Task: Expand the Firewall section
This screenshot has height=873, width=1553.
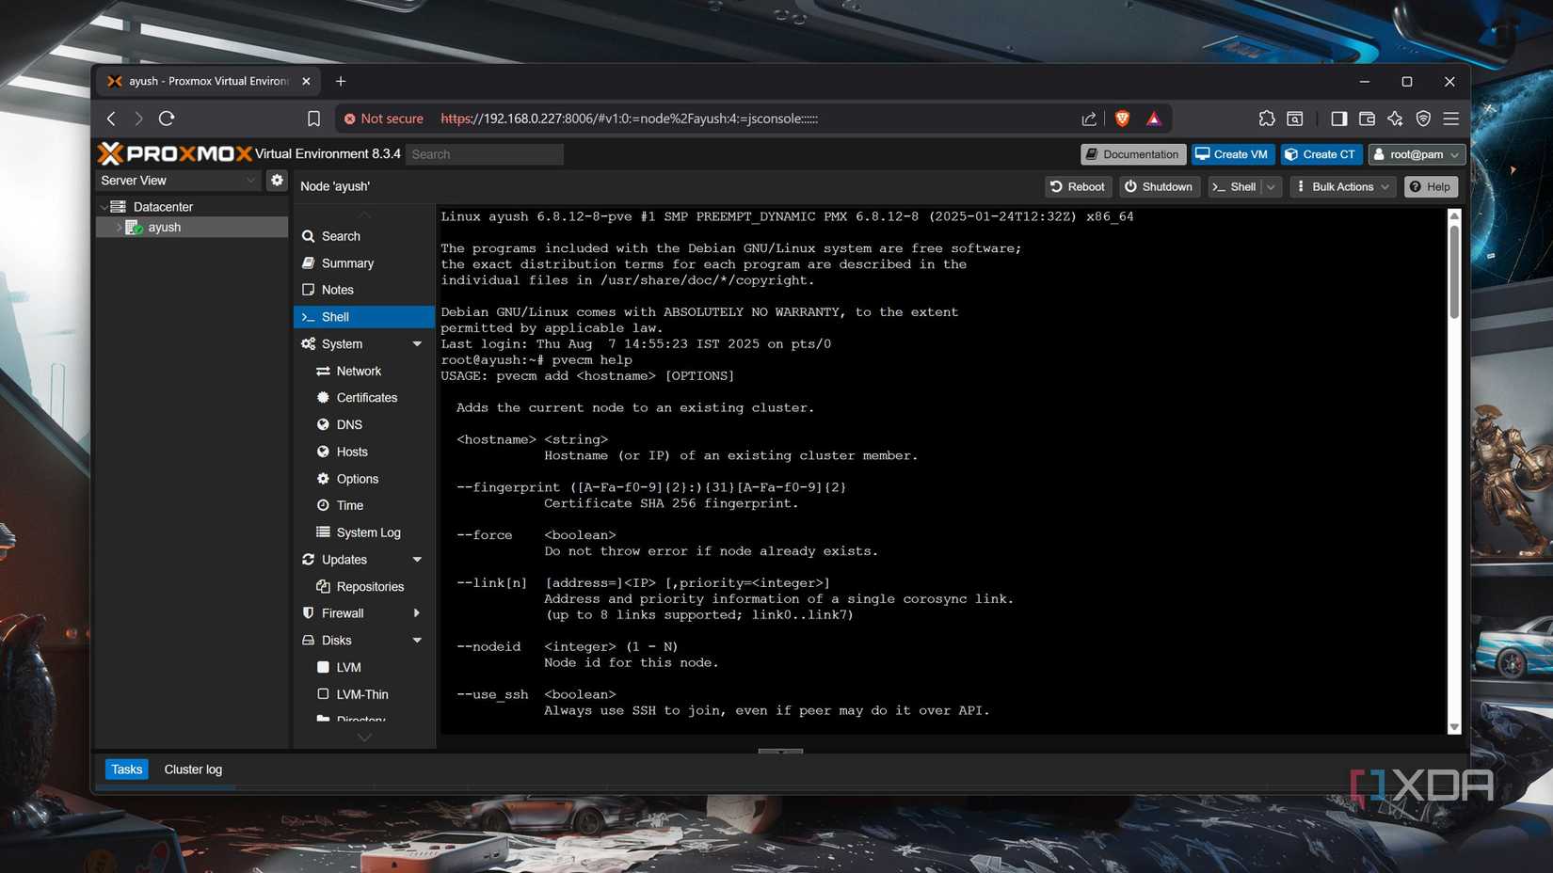Action: (417, 612)
